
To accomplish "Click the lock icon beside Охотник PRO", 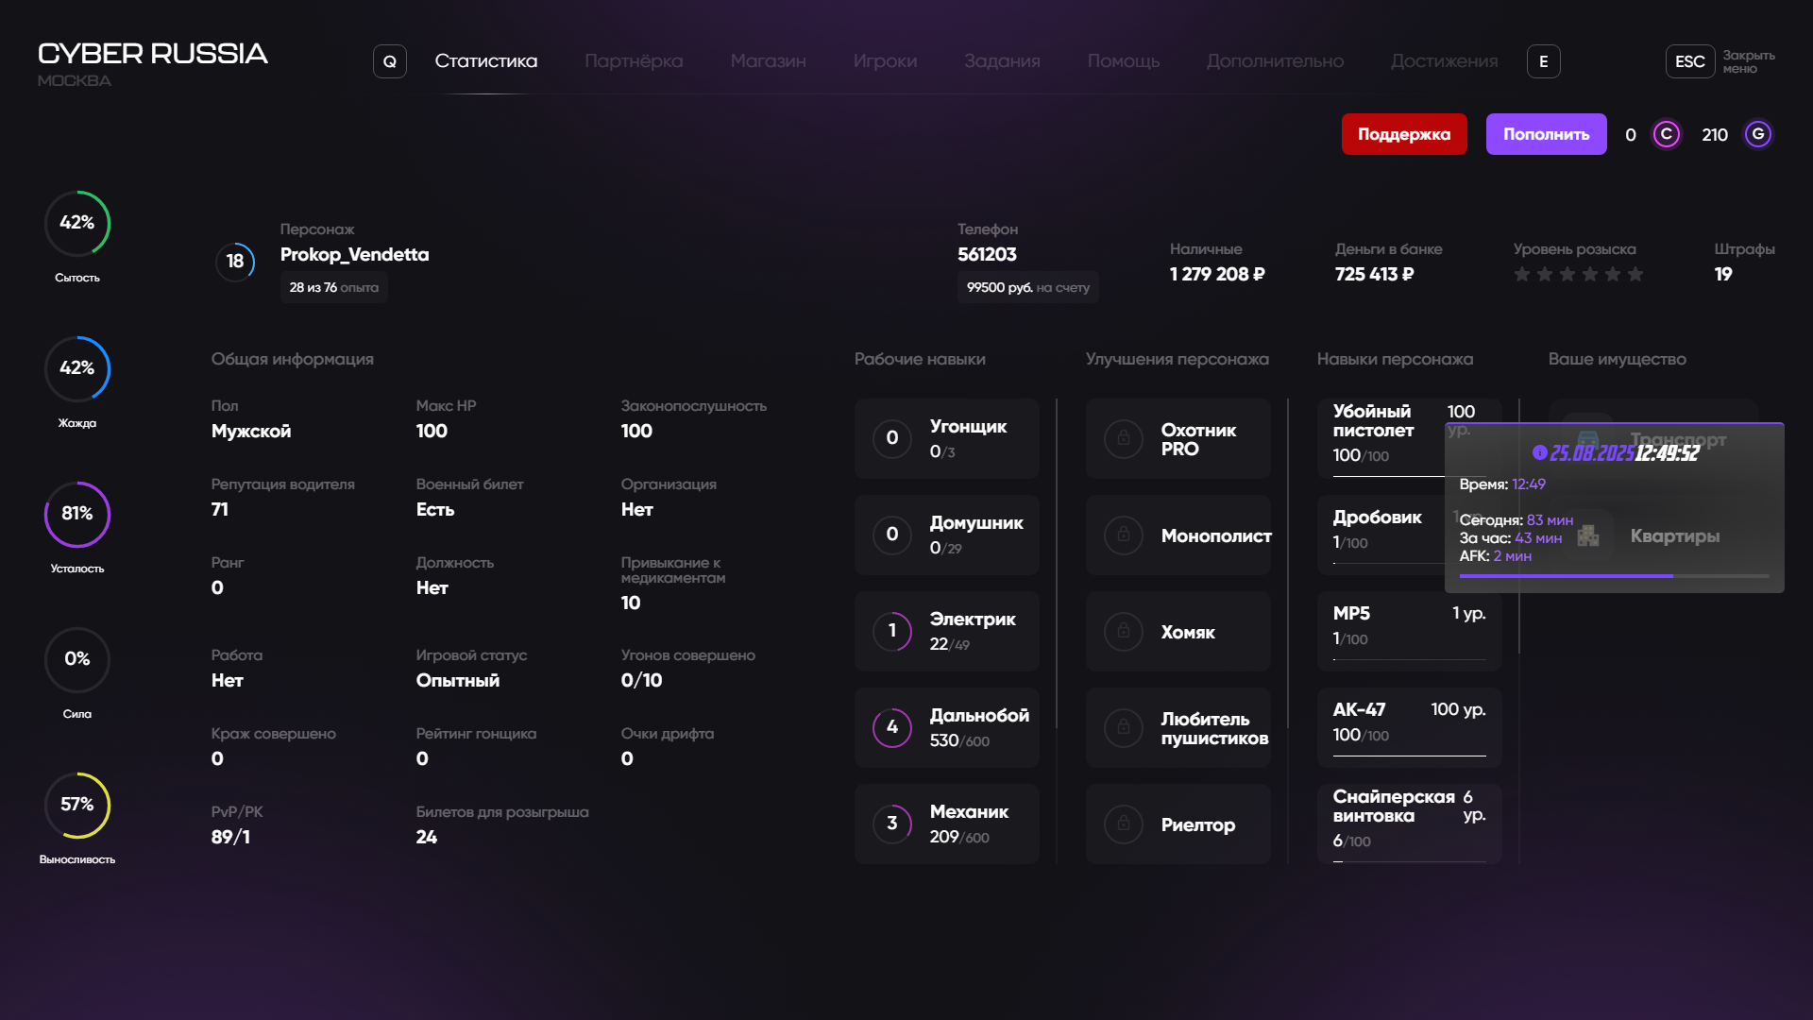I will click(x=1124, y=439).
